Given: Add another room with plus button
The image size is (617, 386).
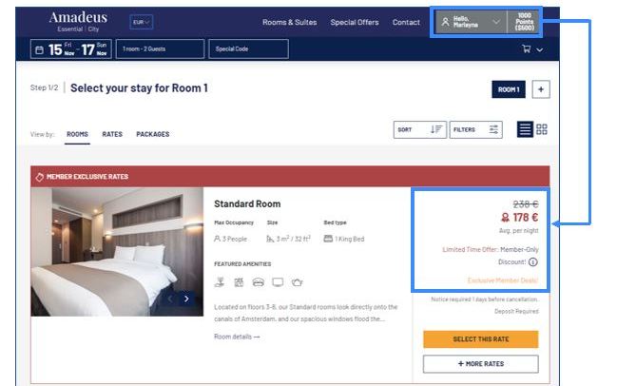Looking at the screenshot, I should pos(541,89).
